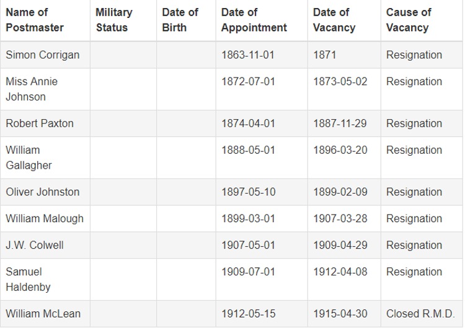Screen dimensions: 465x330
Task: Select William McLean in the last row
Action: (43, 314)
